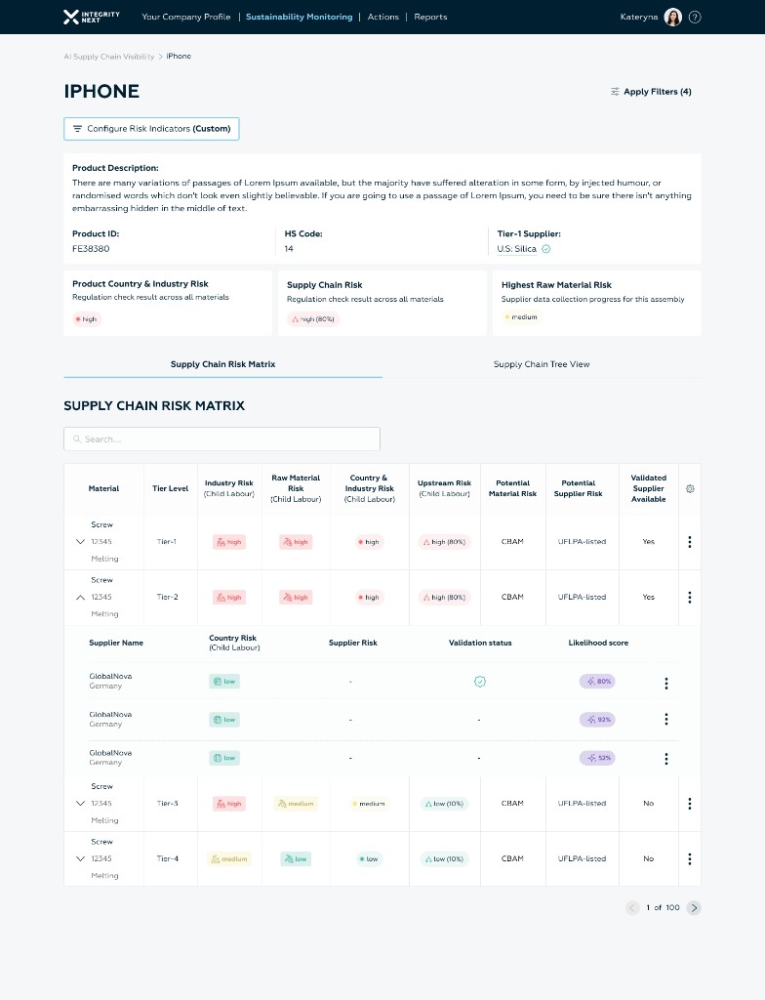
Task: Switch to Supply Chain Risk Matrix tab
Action: pos(223,364)
